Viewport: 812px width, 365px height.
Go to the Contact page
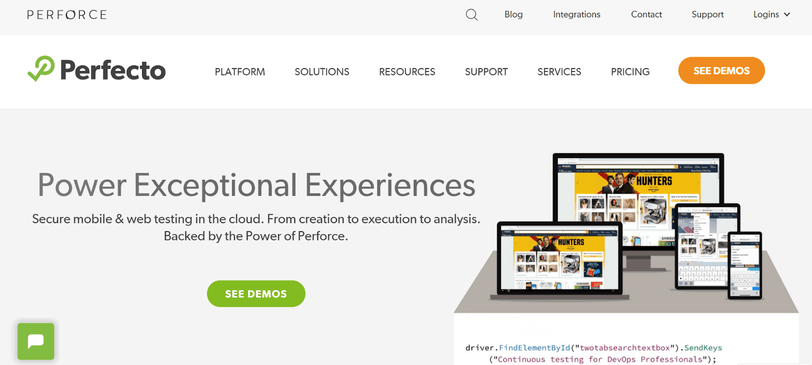click(646, 15)
